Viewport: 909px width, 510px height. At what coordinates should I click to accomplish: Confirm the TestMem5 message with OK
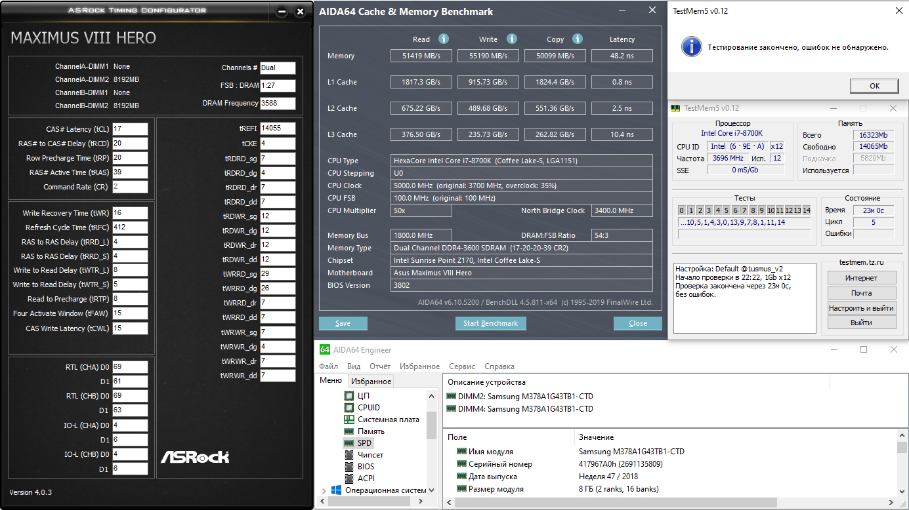click(x=875, y=86)
